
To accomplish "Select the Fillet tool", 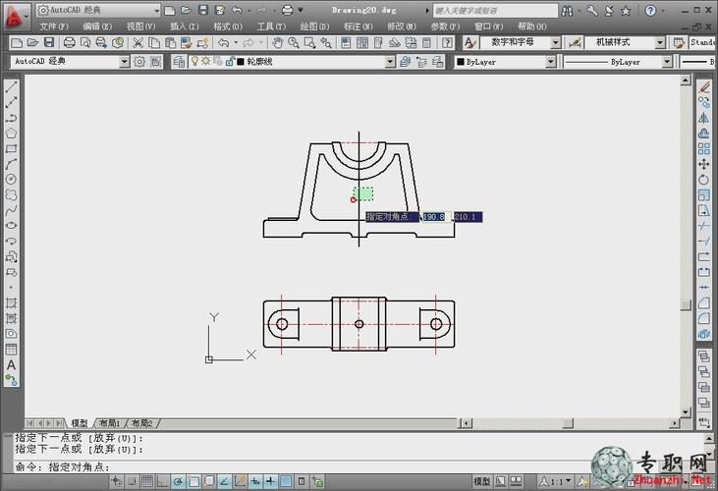I will coord(704,318).
